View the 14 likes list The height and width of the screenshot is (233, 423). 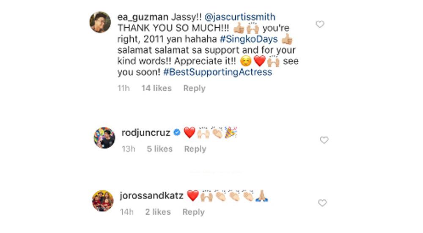(157, 88)
